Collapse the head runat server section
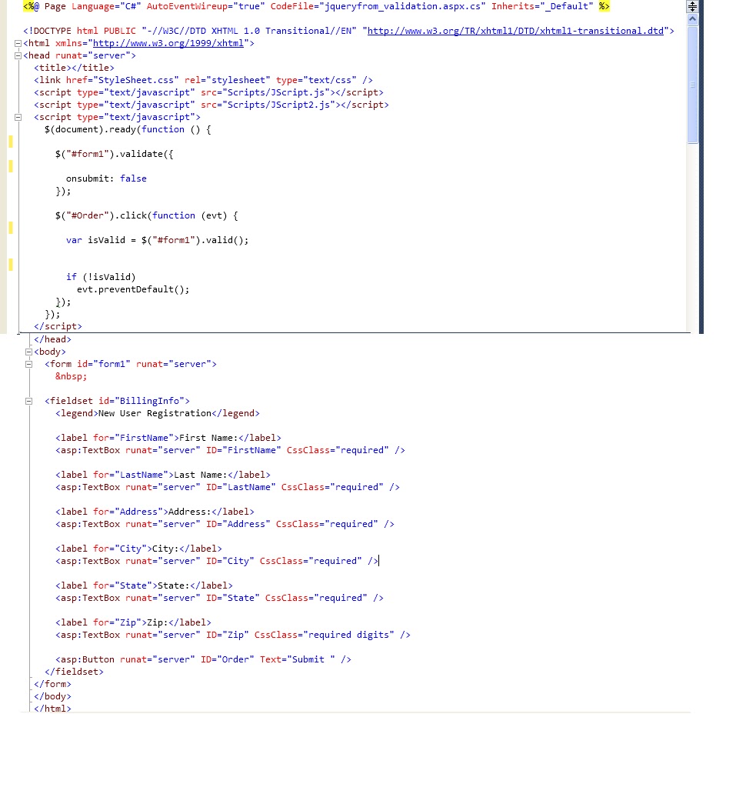This screenshot has width=746, height=804. [x=18, y=56]
